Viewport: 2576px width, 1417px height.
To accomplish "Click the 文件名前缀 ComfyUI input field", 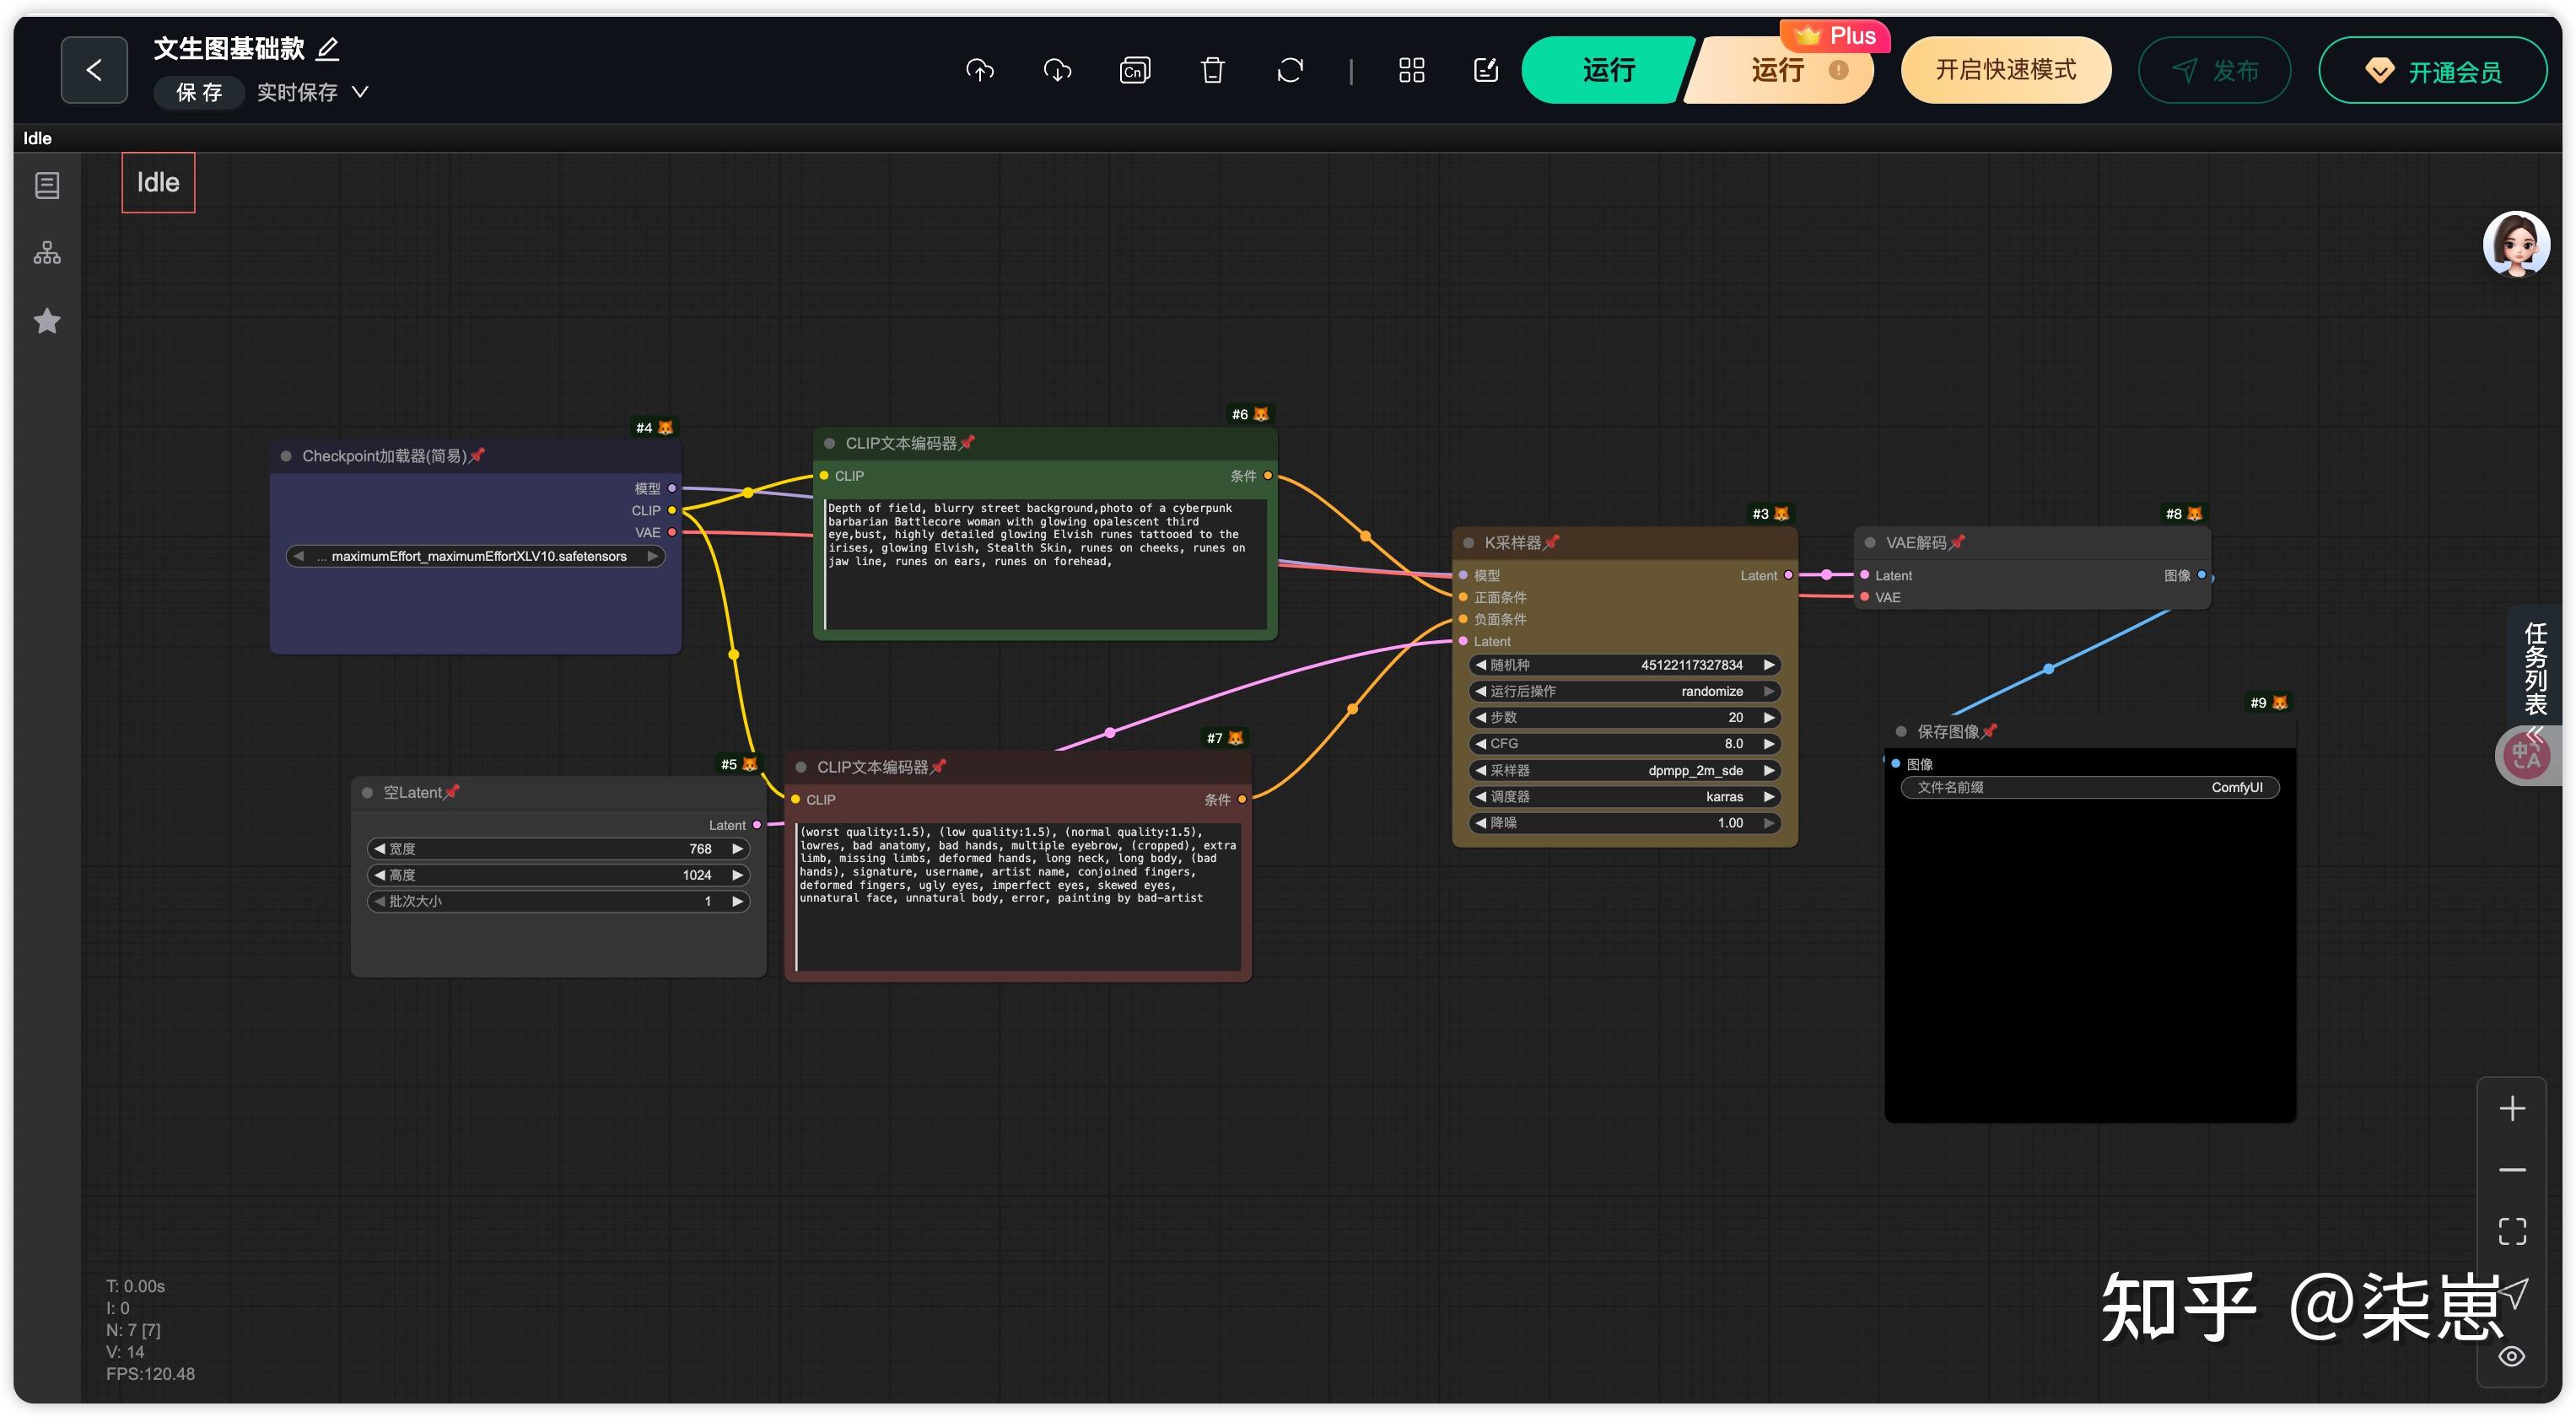I will click(2089, 788).
